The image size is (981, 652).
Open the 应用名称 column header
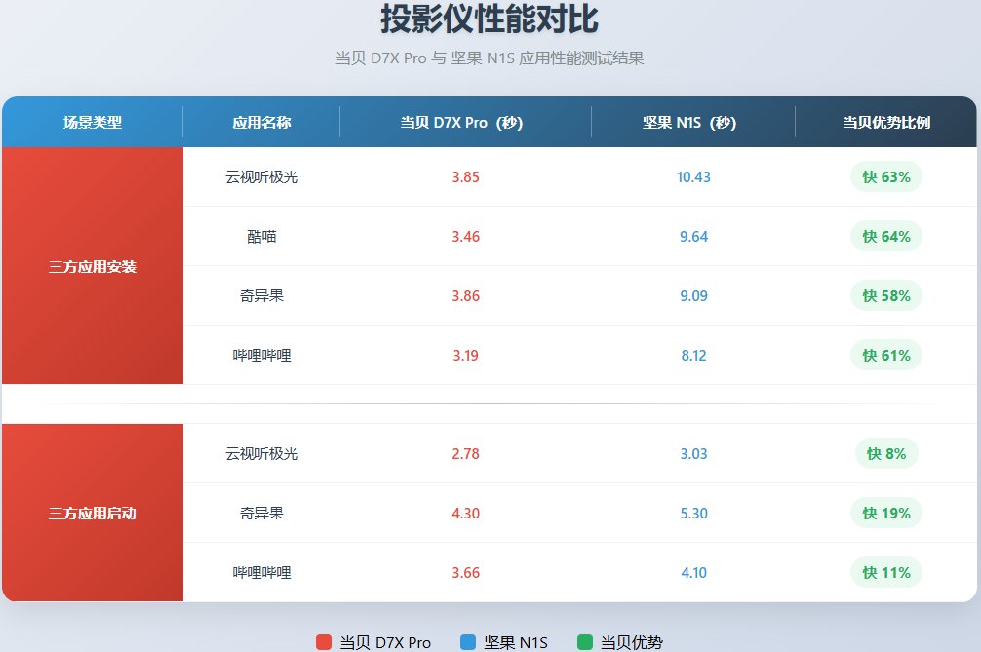[x=259, y=122]
